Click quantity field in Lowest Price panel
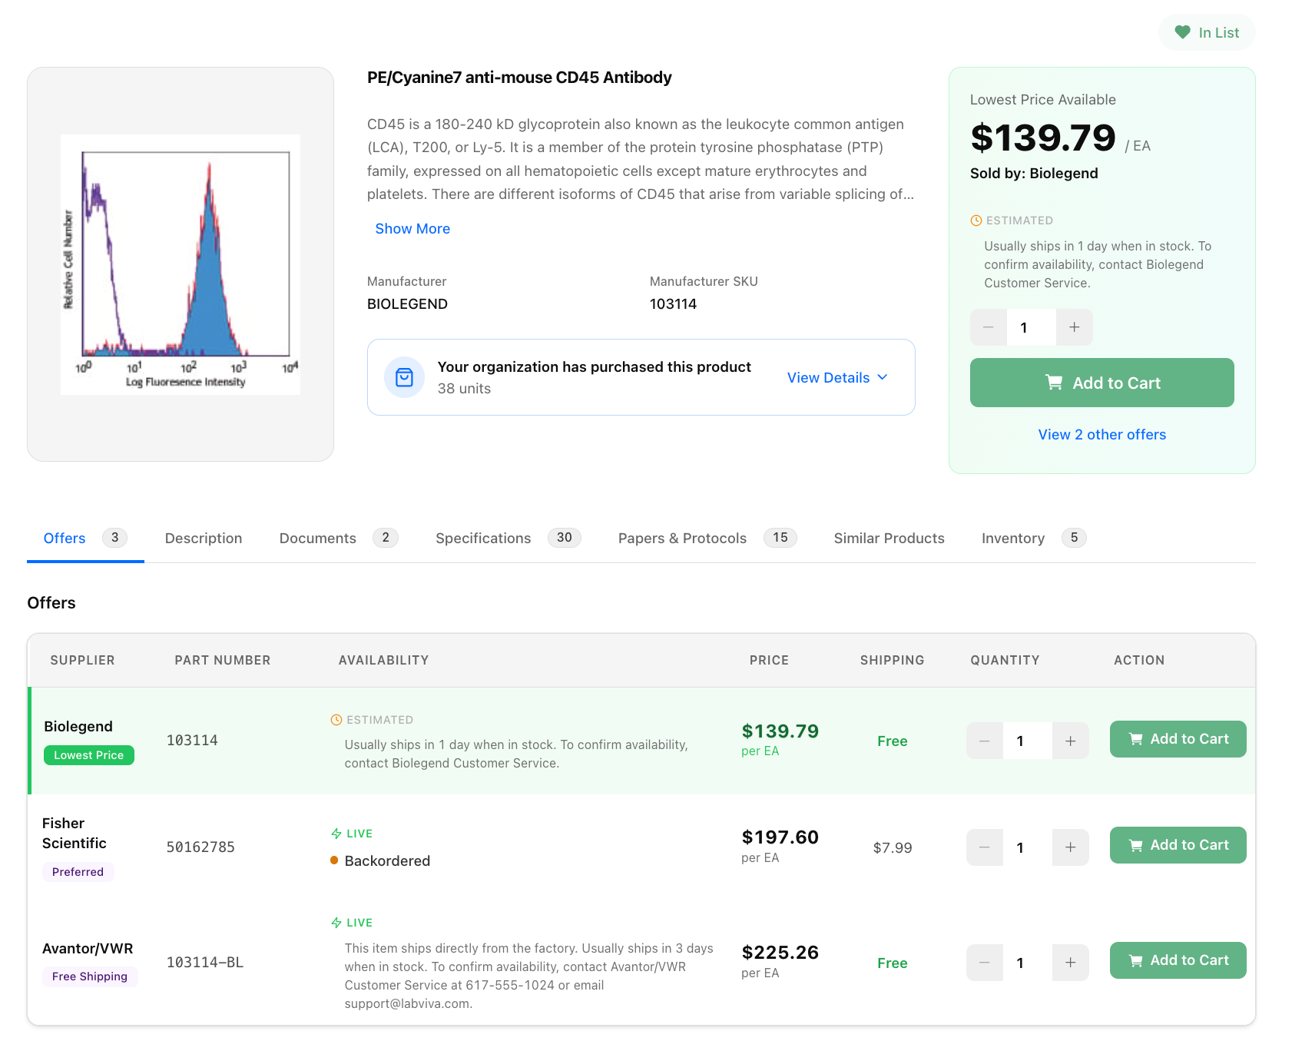1292x1051 pixels. pyautogui.click(x=1032, y=327)
